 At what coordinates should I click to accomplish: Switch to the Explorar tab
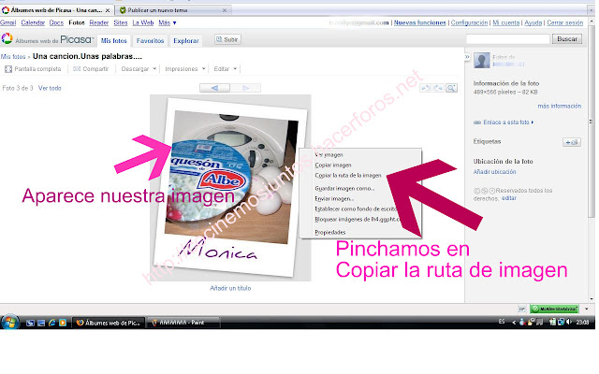(x=186, y=40)
